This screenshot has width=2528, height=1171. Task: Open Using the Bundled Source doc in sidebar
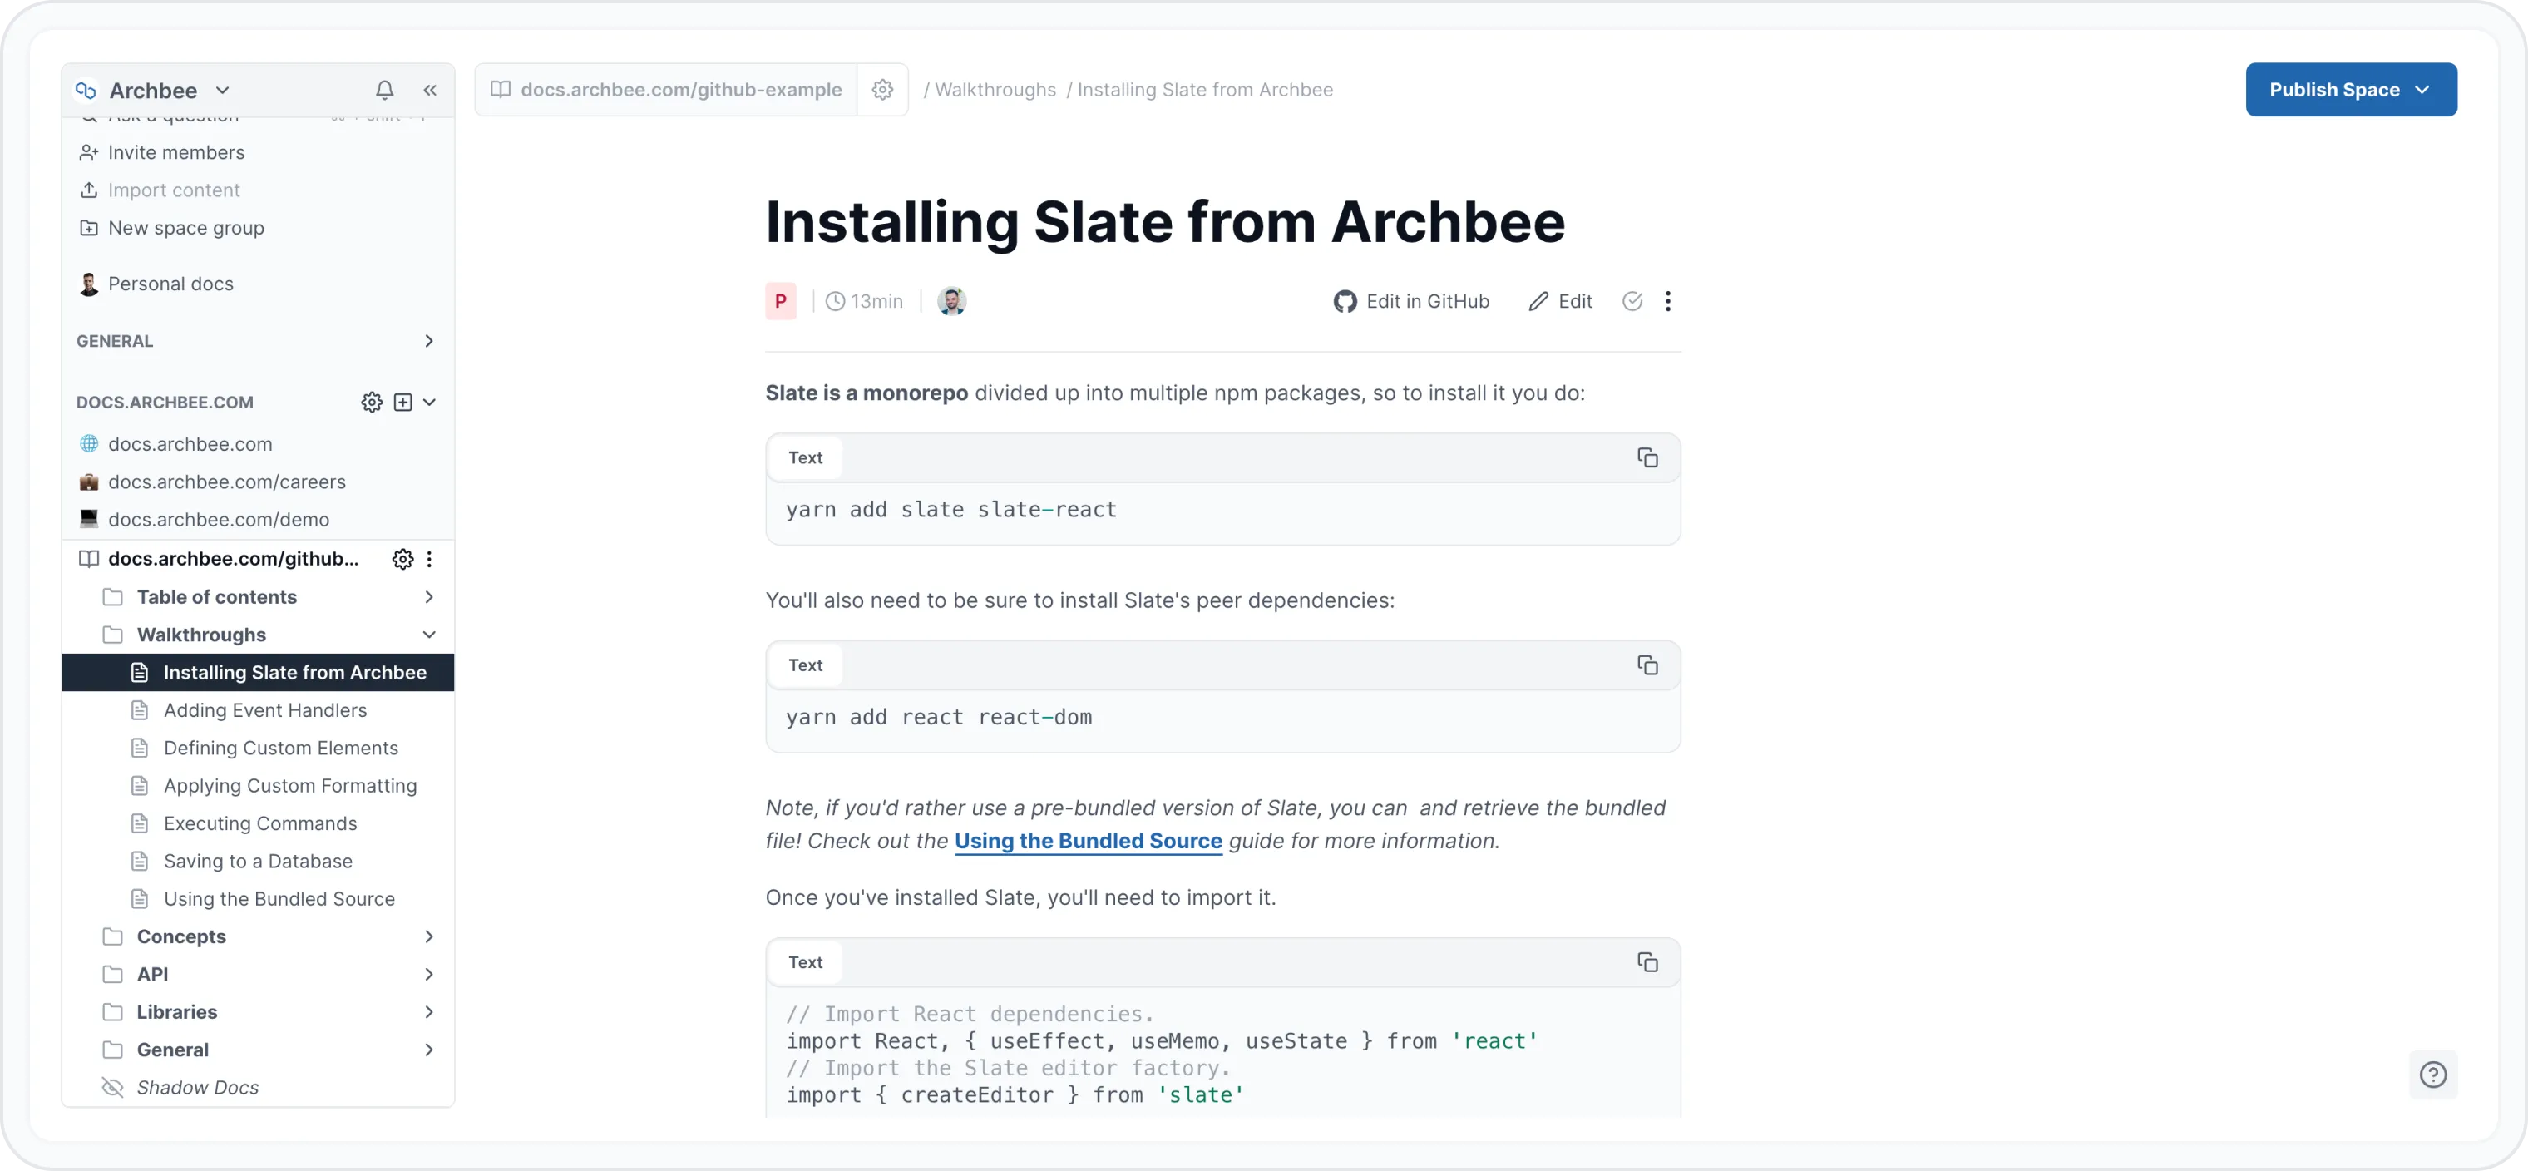click(x=279, y=898)
